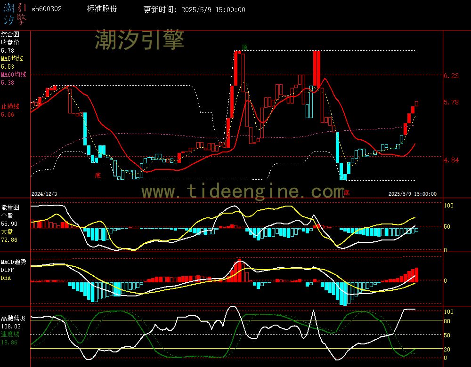Click the 6.23 price axis label

click(x=451, y=76)
